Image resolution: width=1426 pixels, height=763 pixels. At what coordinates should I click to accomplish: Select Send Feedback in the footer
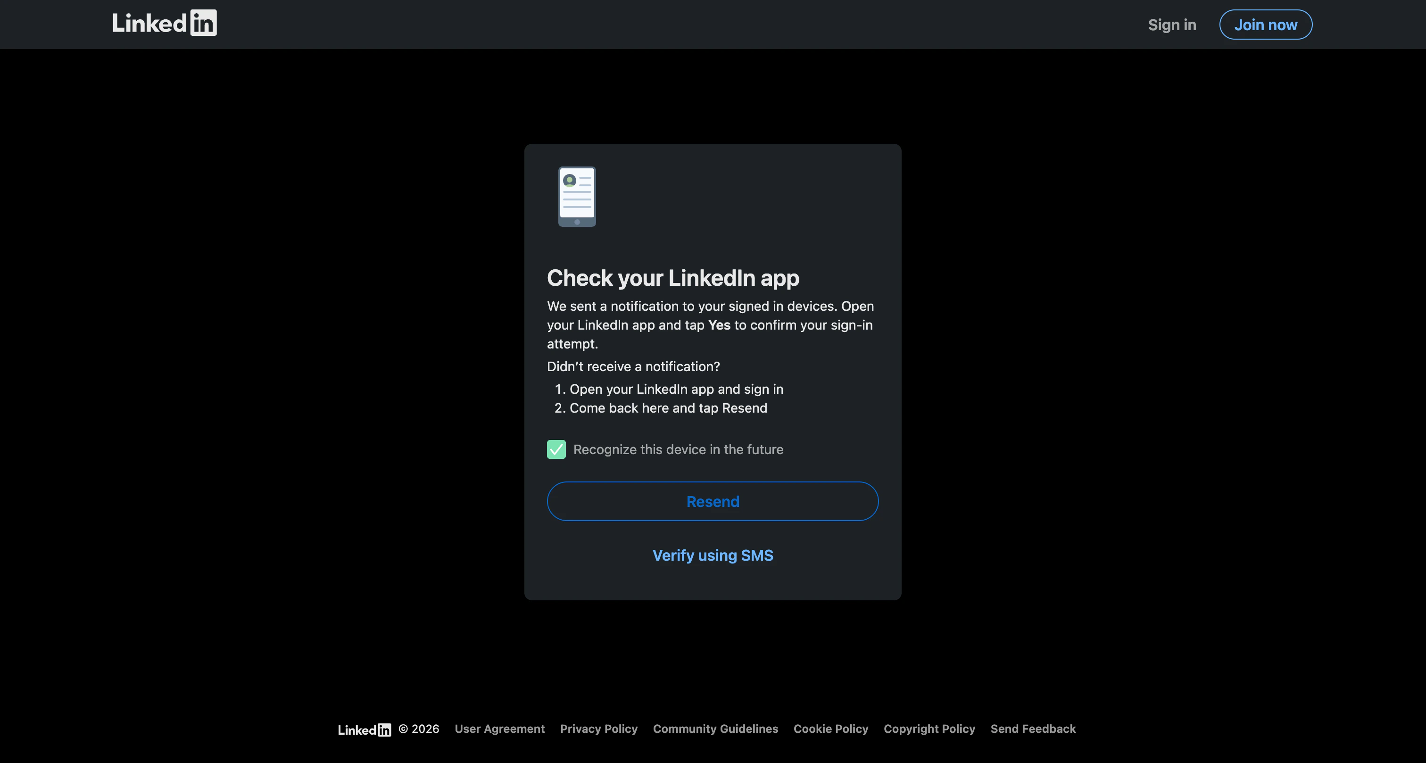(1033, 729)
